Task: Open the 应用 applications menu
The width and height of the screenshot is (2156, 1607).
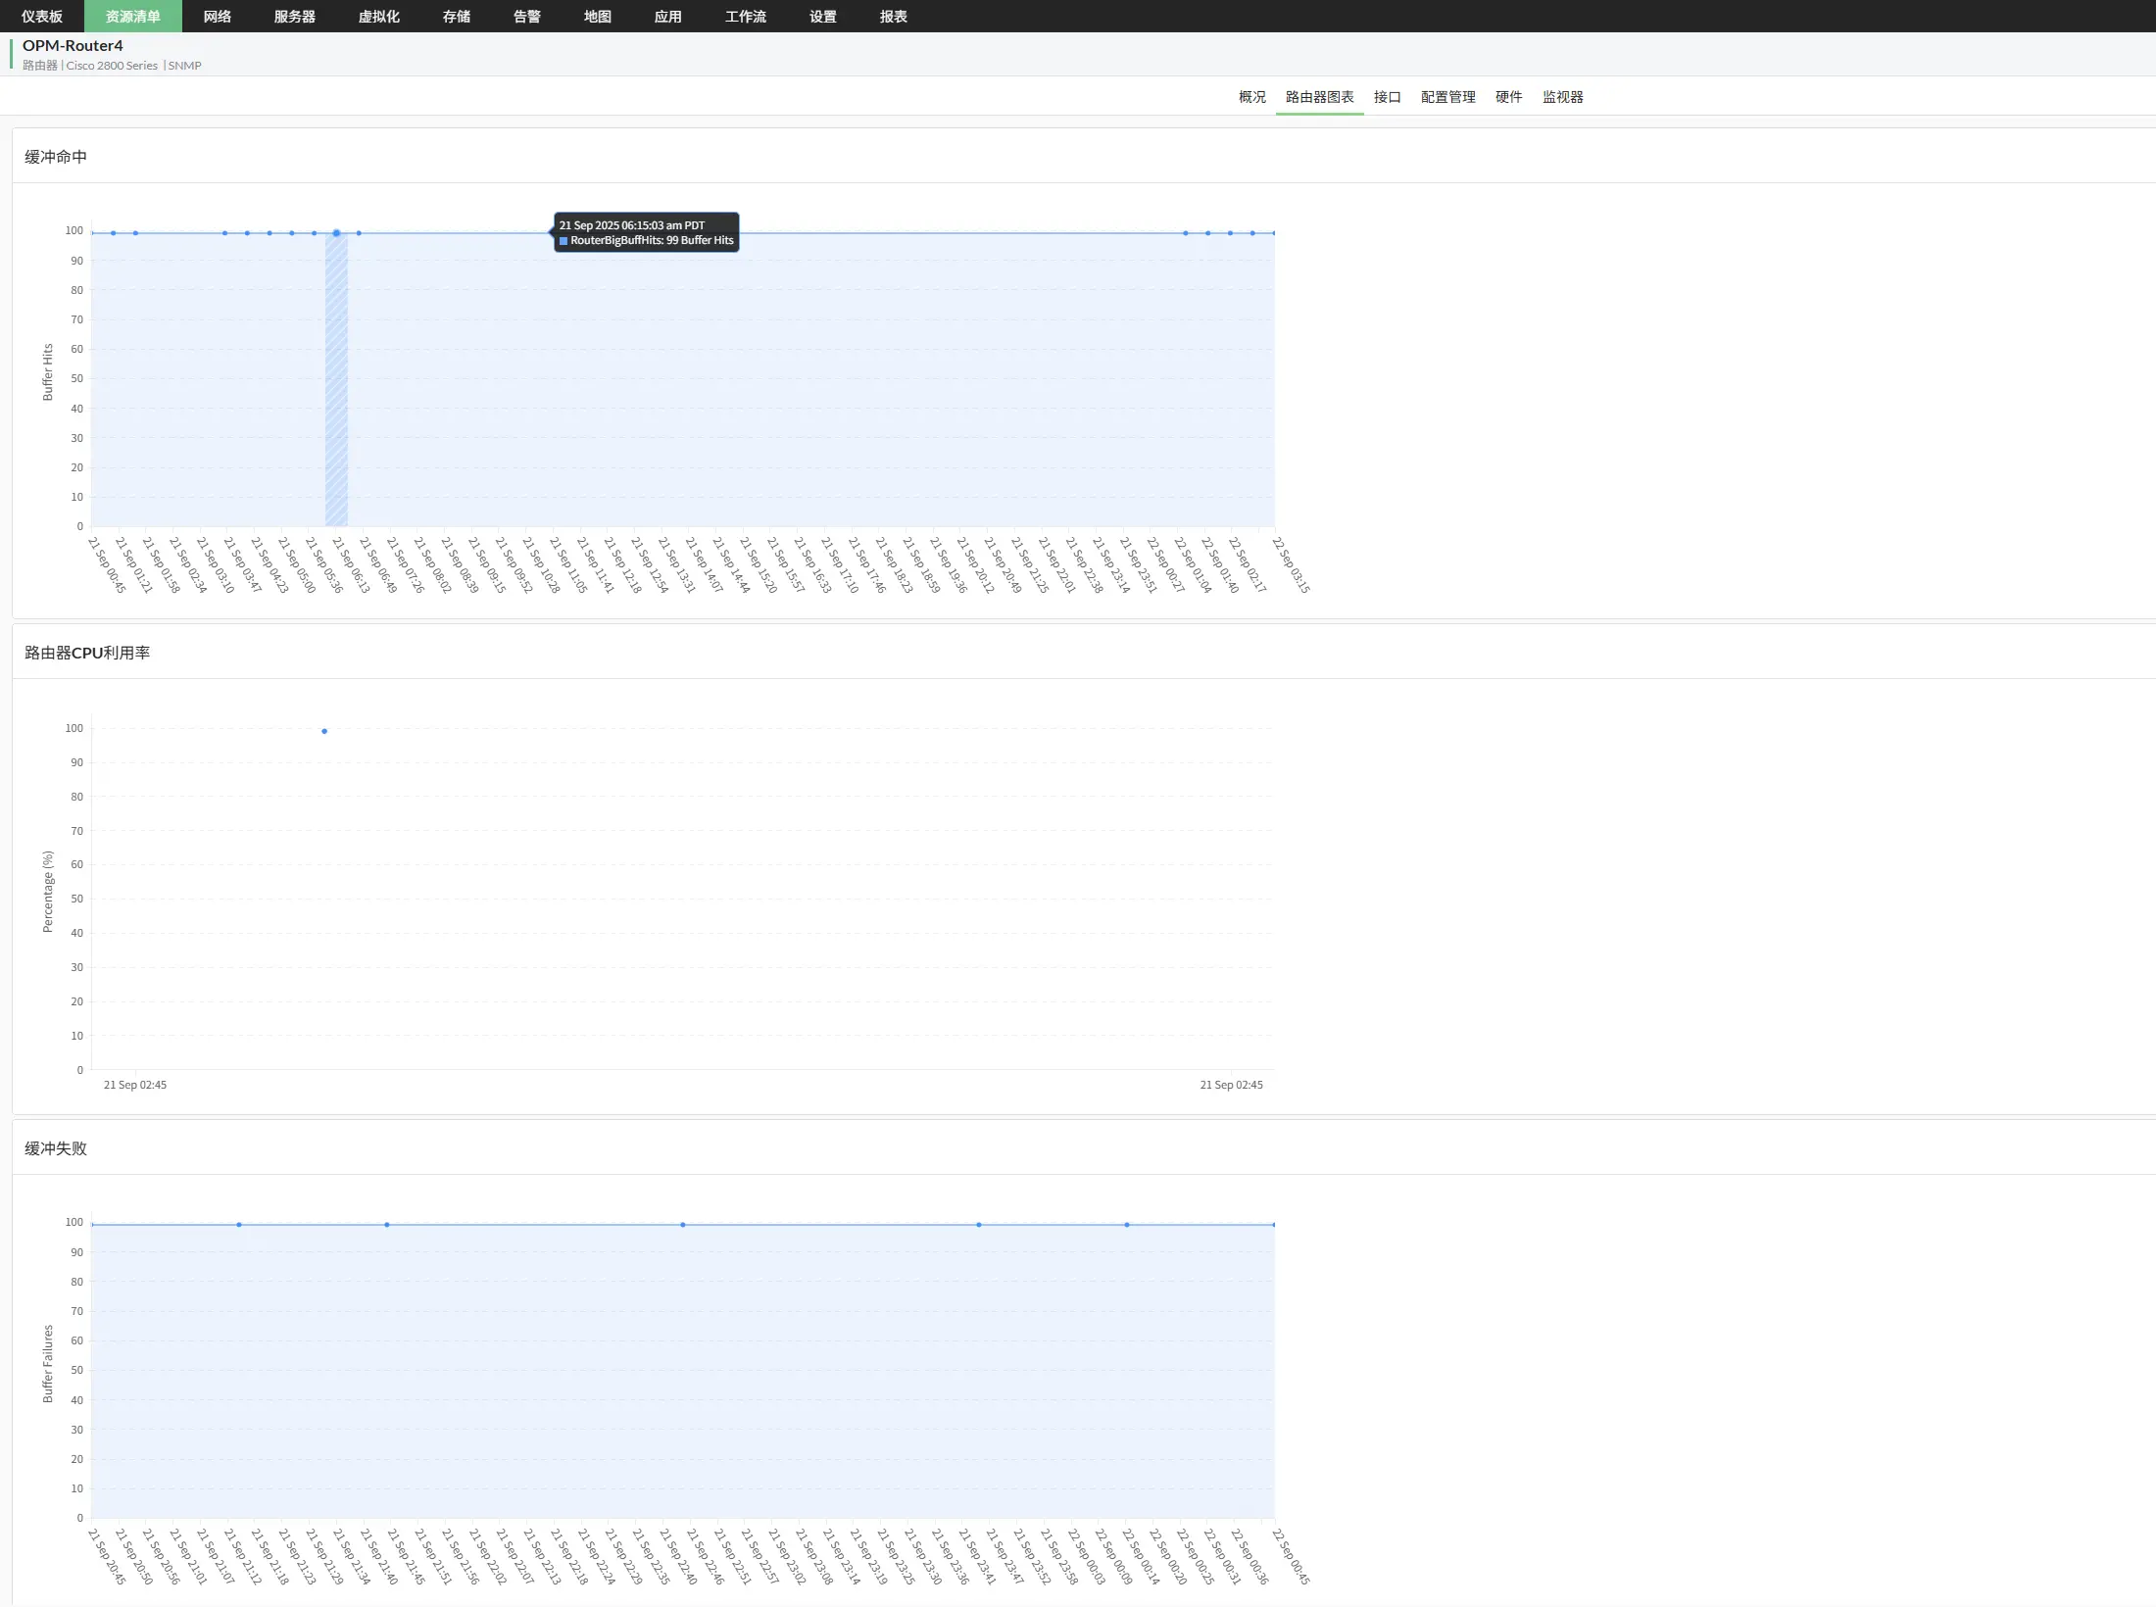Action: pyautogui.click(x=668, y=17)
